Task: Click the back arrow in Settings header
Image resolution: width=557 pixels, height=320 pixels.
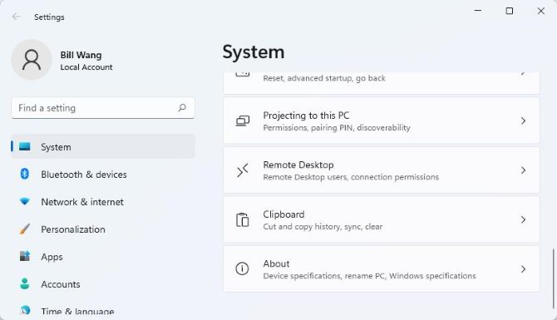Action: pyautogui.click(x=16, y=17)
